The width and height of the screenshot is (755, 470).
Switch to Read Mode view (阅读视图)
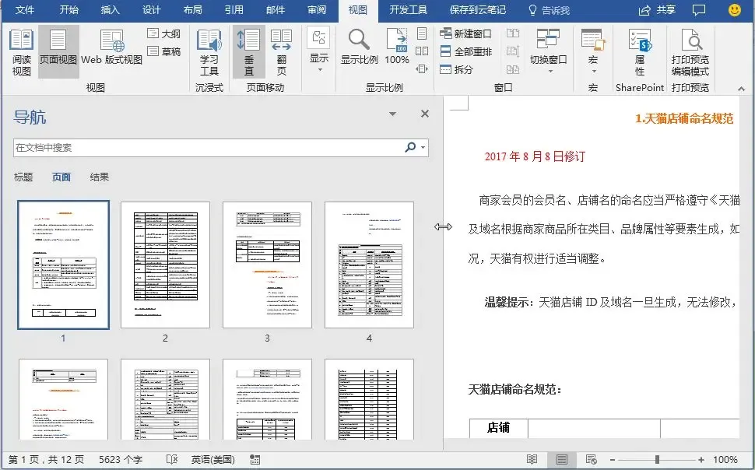[21, 52]
